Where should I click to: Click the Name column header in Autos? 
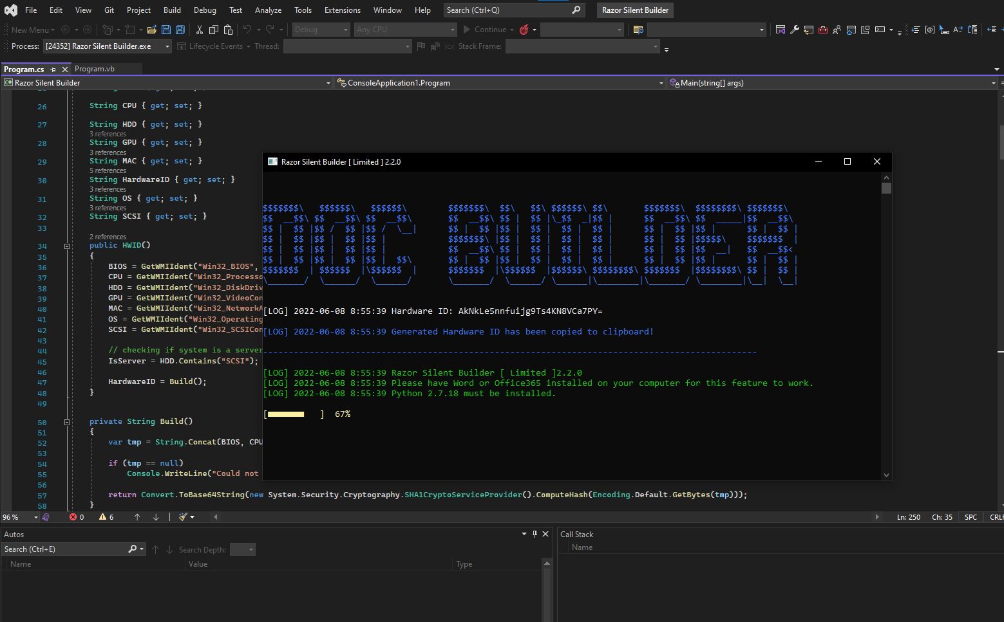click(21, 564)
